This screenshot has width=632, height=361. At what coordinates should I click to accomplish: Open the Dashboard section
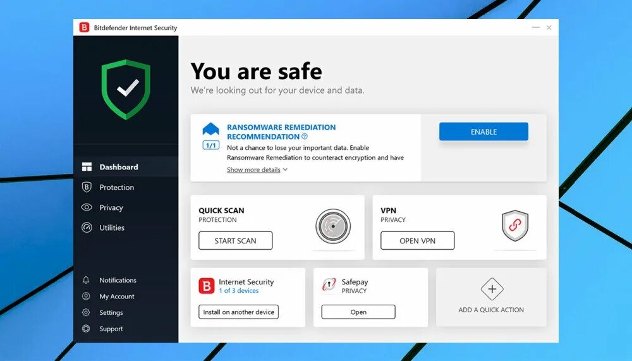point(126,167)
